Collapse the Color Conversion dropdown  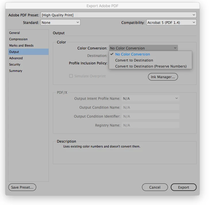coord(143,48)
